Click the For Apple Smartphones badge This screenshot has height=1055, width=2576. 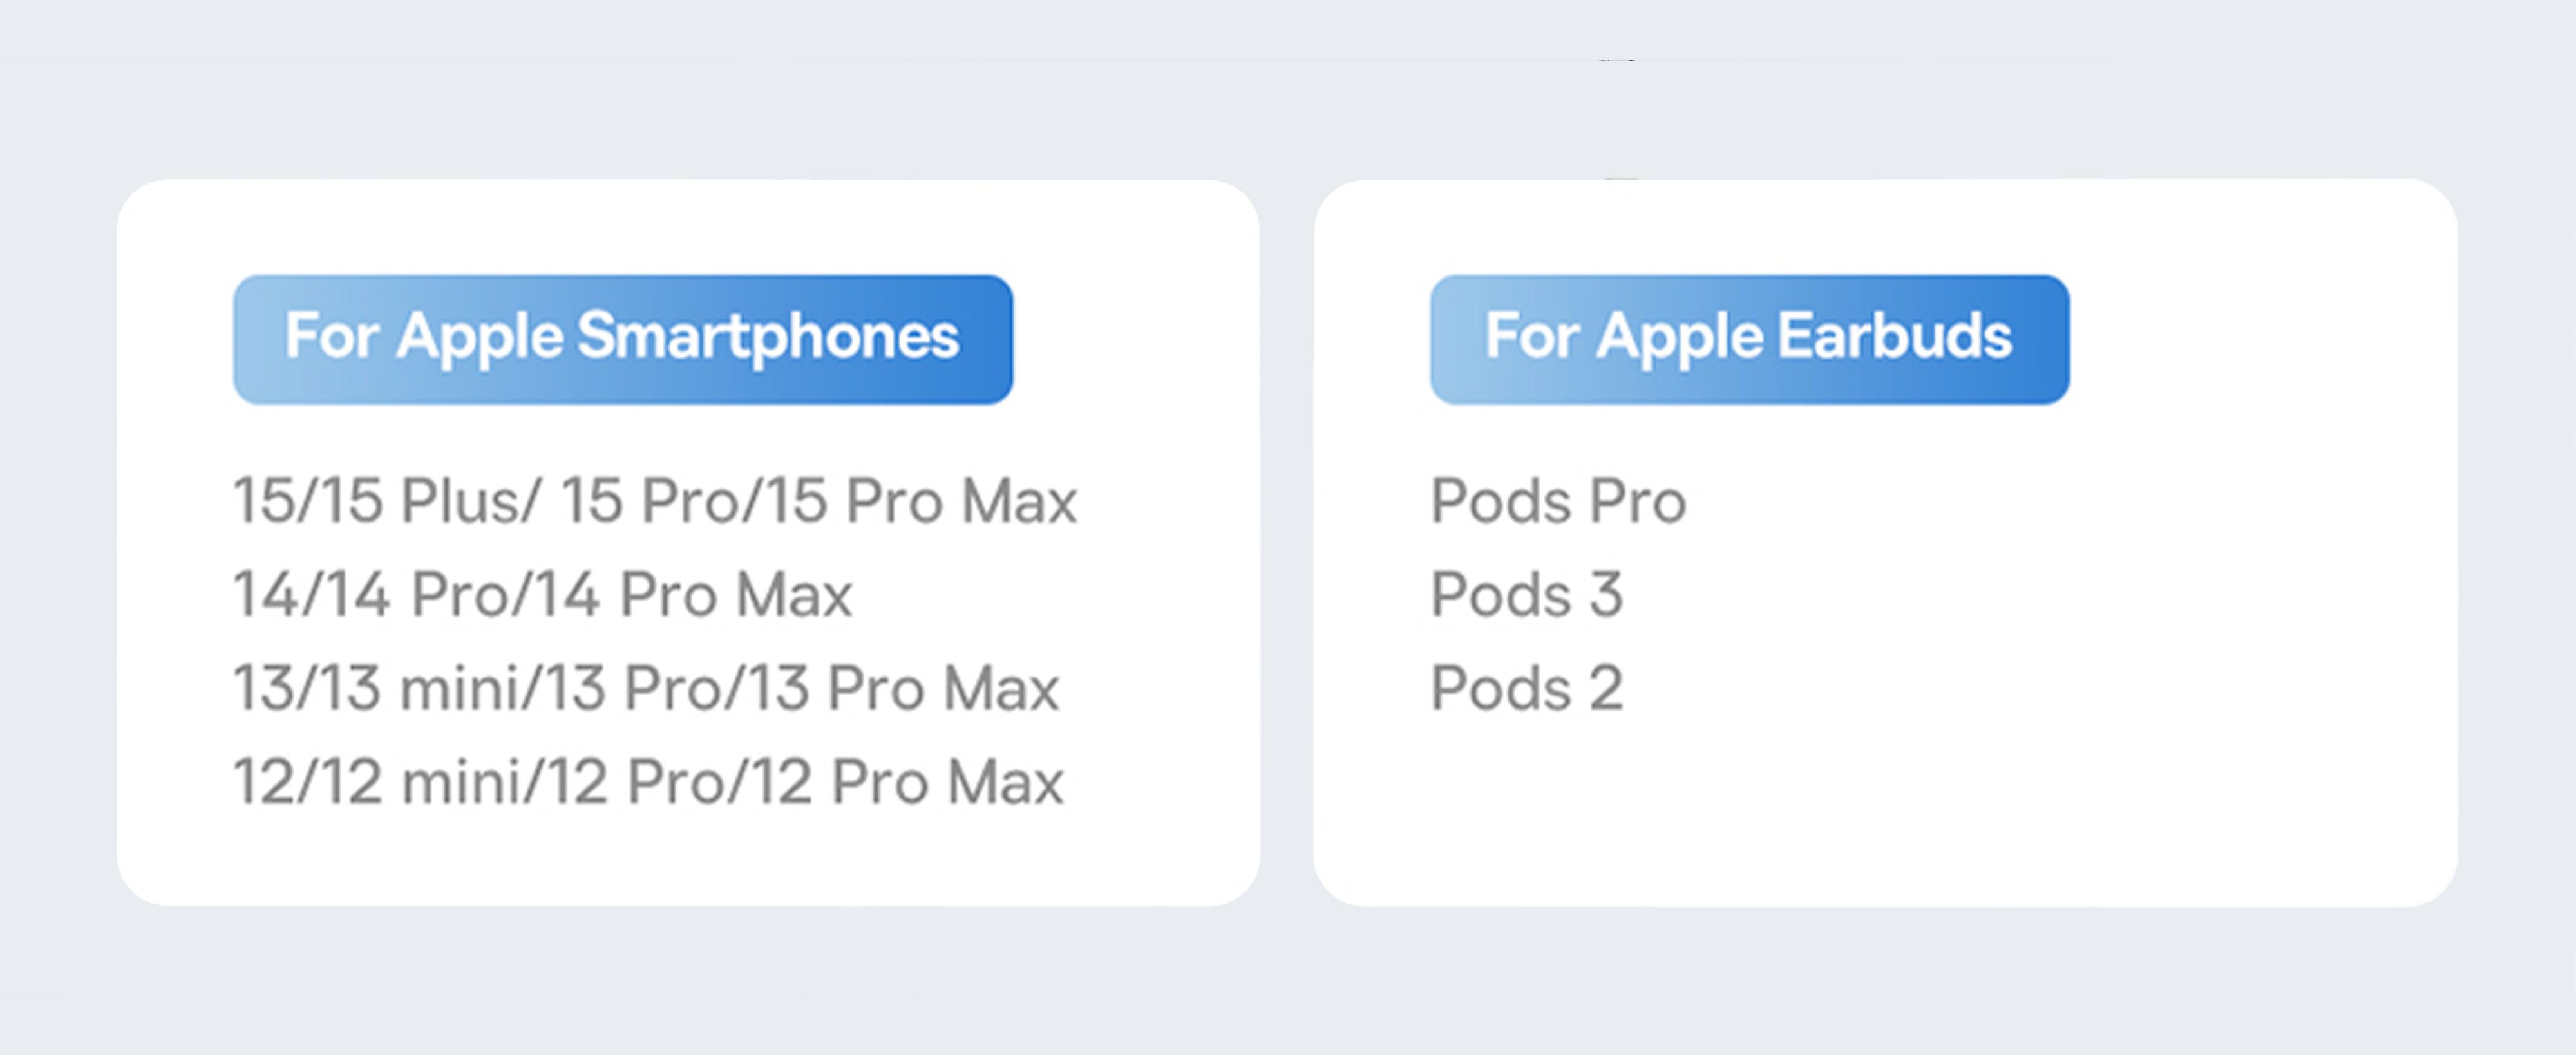click(623, 340)
